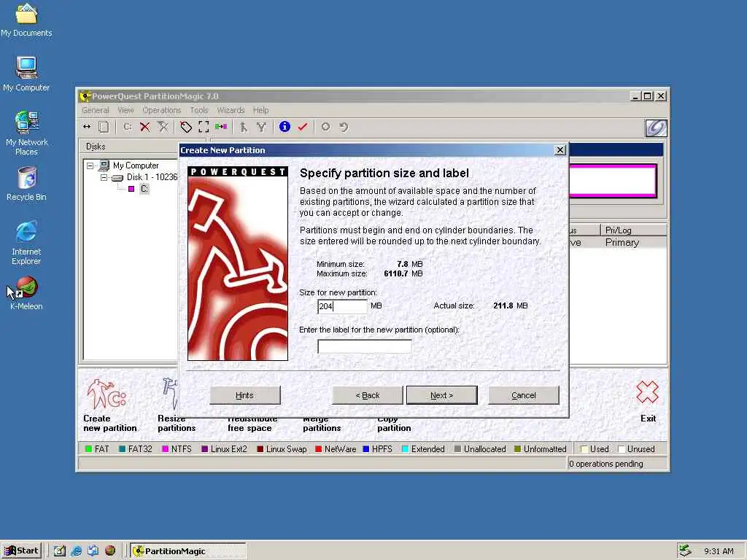The image size is (747, 560).
Task: Click the HPFS blue legend swatch
Action: [x=366, y=449]
